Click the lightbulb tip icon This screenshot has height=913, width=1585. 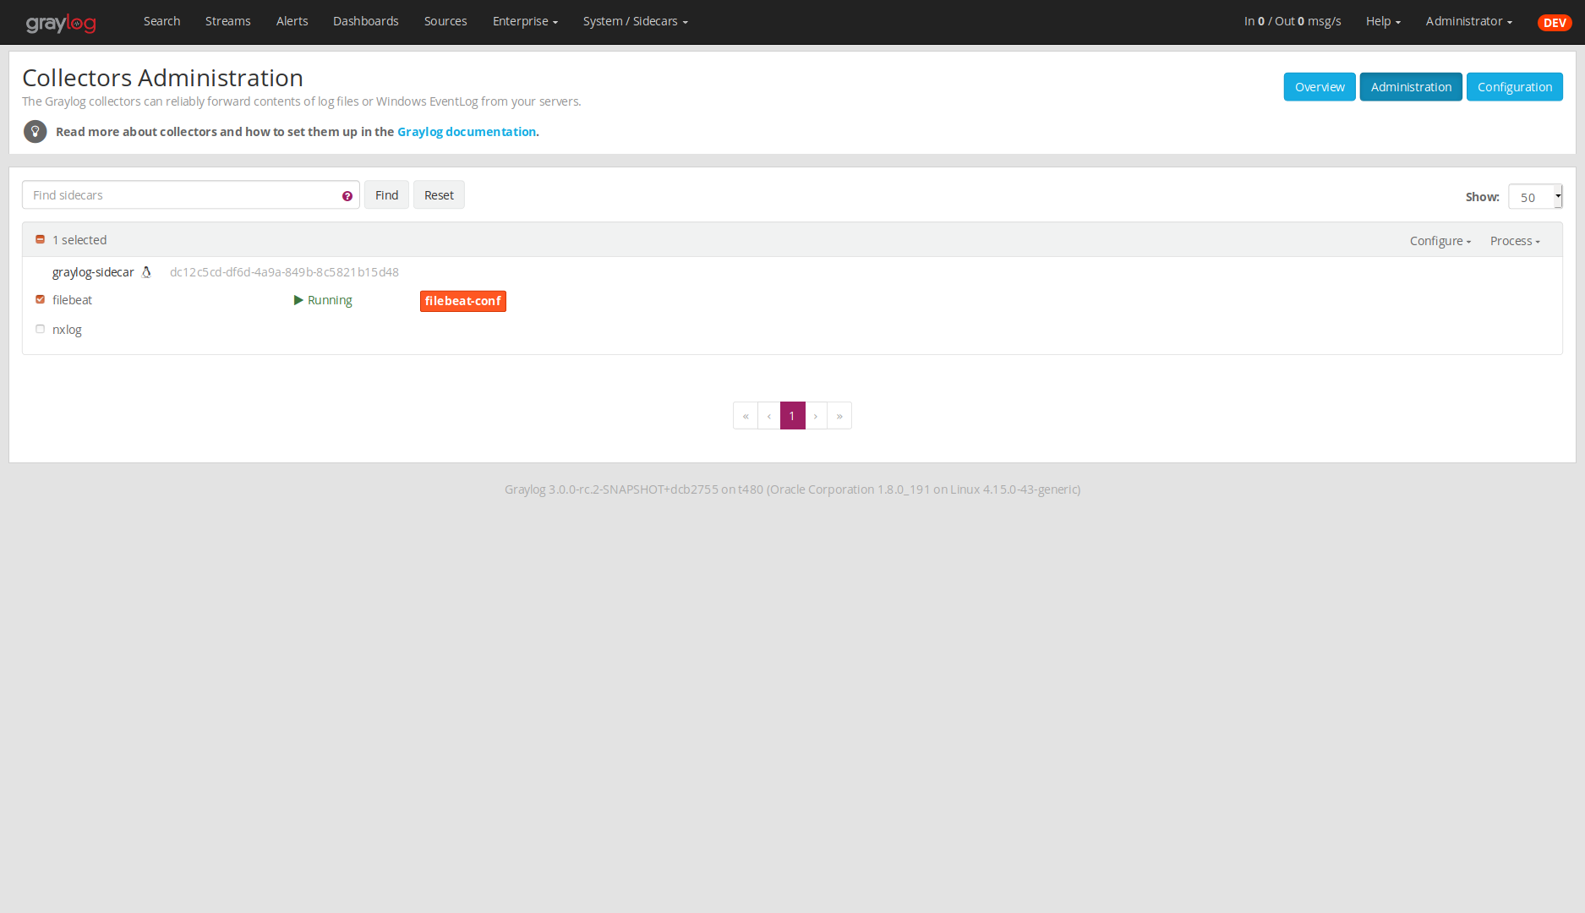(x=35, y=132)
